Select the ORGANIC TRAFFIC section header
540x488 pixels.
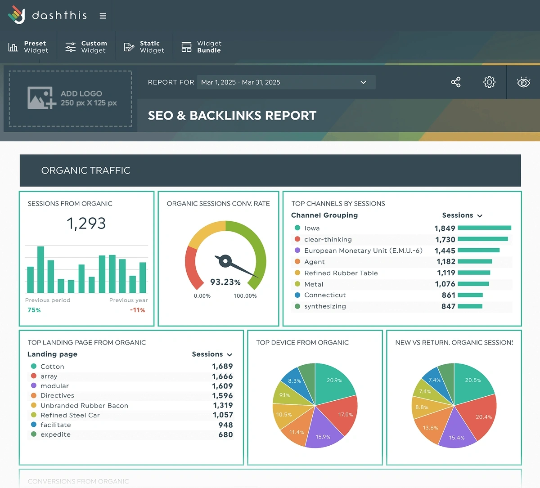(x=85, y=170)
